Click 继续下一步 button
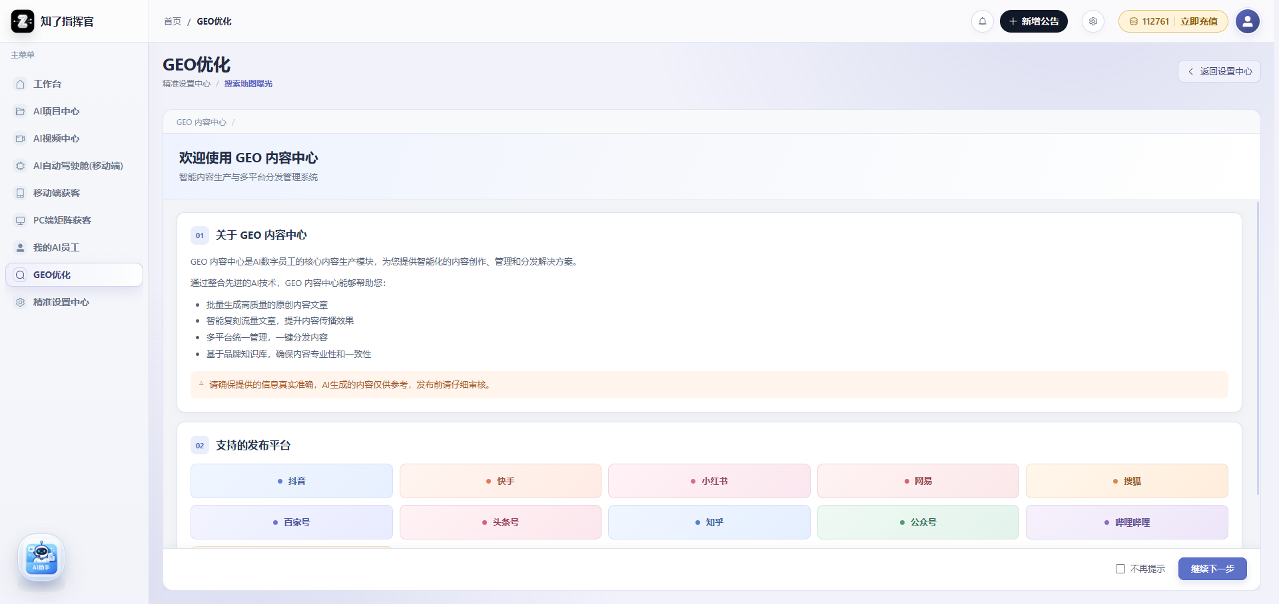Screen dimensions: 1279x604 [1212, 569]
